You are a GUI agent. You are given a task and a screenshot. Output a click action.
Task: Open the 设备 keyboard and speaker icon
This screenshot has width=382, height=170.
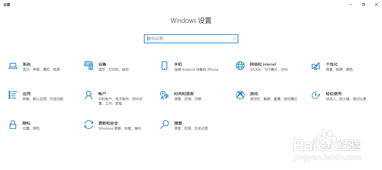89,66
